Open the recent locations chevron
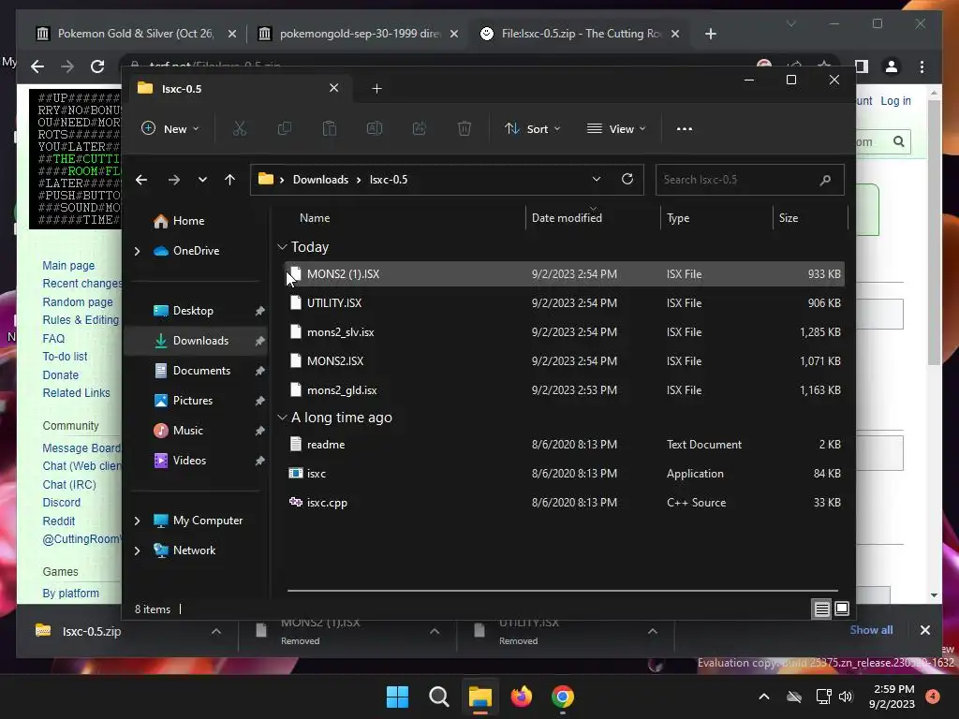 (x=202, y=180)
